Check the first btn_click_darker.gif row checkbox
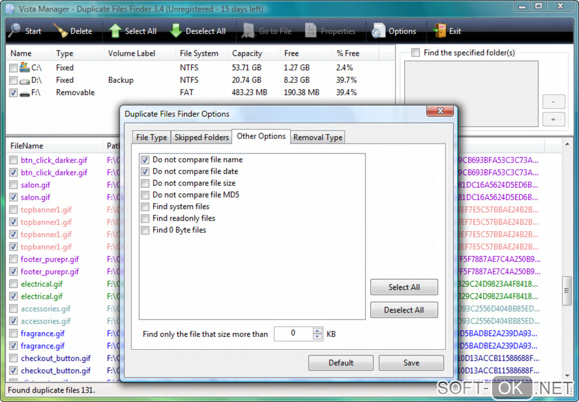Screen dimensions: 579x402 tap(13, 160)
